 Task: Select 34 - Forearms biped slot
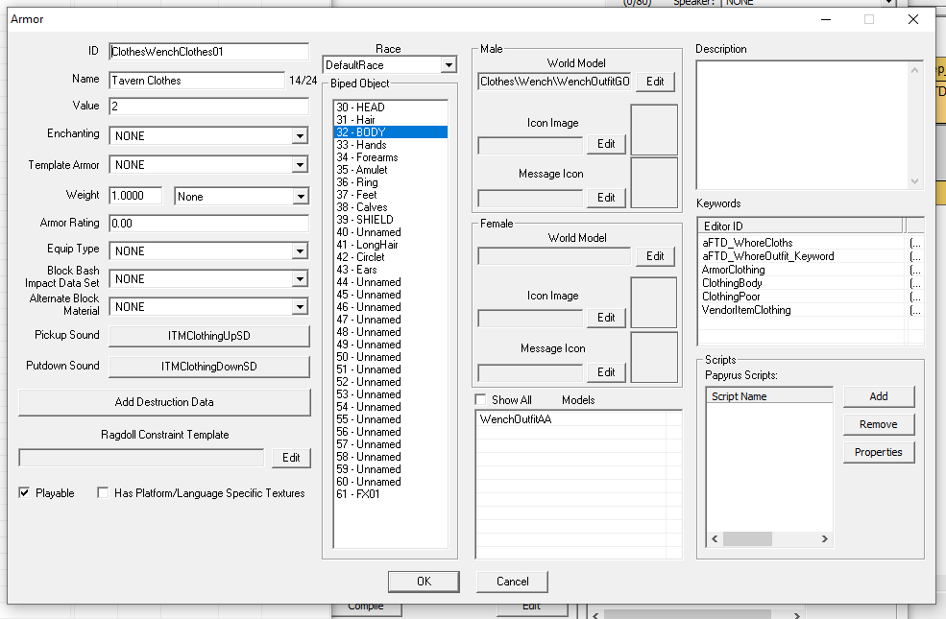pos(390,157)
